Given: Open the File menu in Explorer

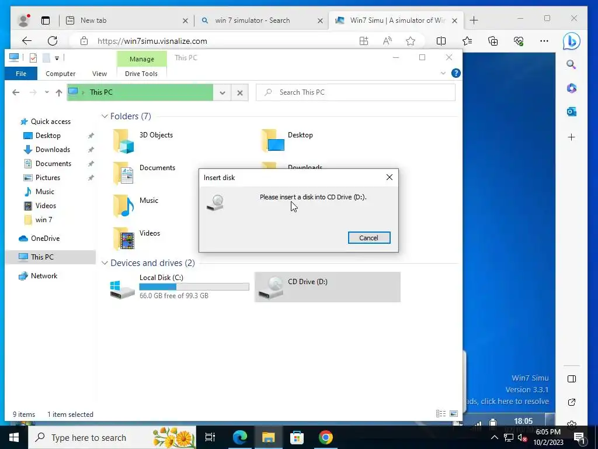Looking at the screenshot, I should point(21,74).
